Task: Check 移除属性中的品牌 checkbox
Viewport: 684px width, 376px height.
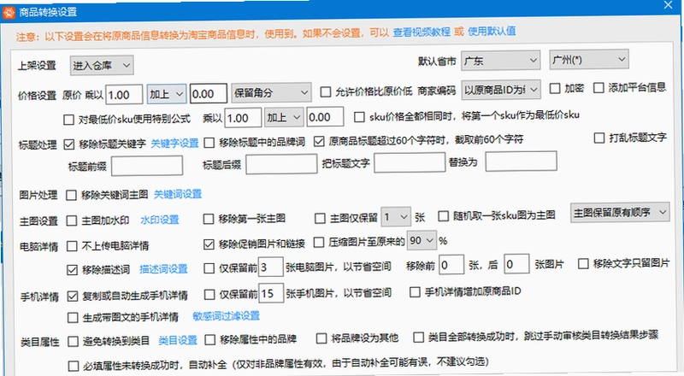Action: click(x=209, y=340)
